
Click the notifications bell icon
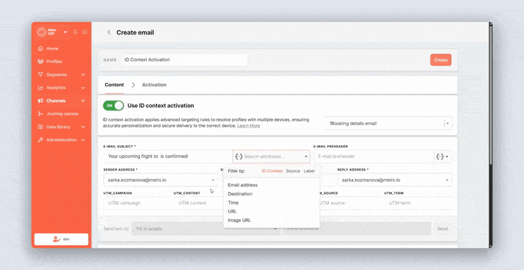tap(75, 32)
